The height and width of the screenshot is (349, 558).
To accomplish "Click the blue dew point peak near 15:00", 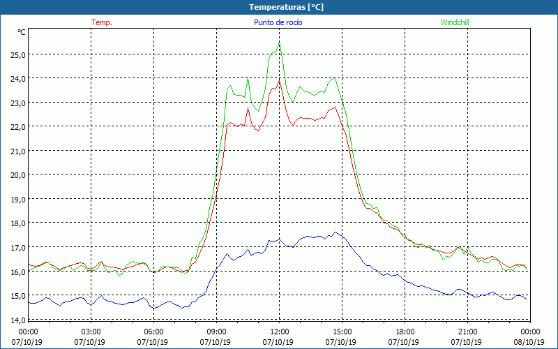I will pyautogui.click(x=335, y=232).
